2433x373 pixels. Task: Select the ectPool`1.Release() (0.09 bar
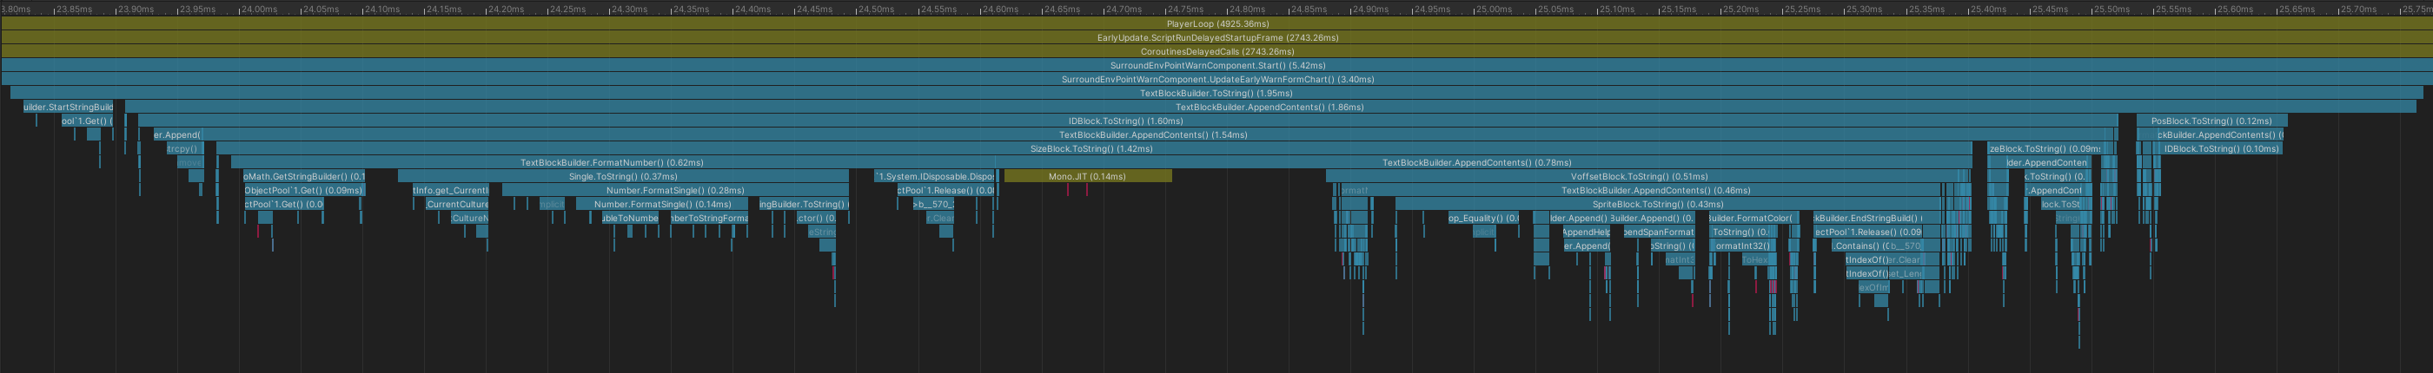[x=1867, y=232]
